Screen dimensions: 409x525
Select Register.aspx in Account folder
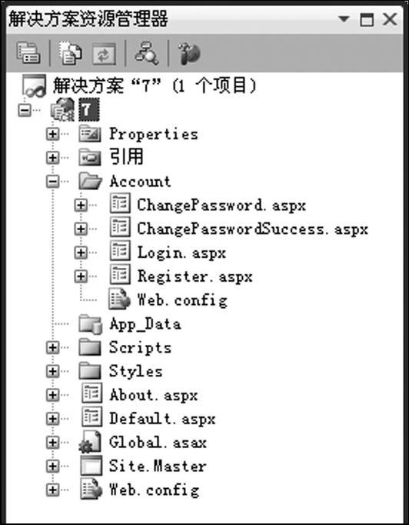pos(195,277)
